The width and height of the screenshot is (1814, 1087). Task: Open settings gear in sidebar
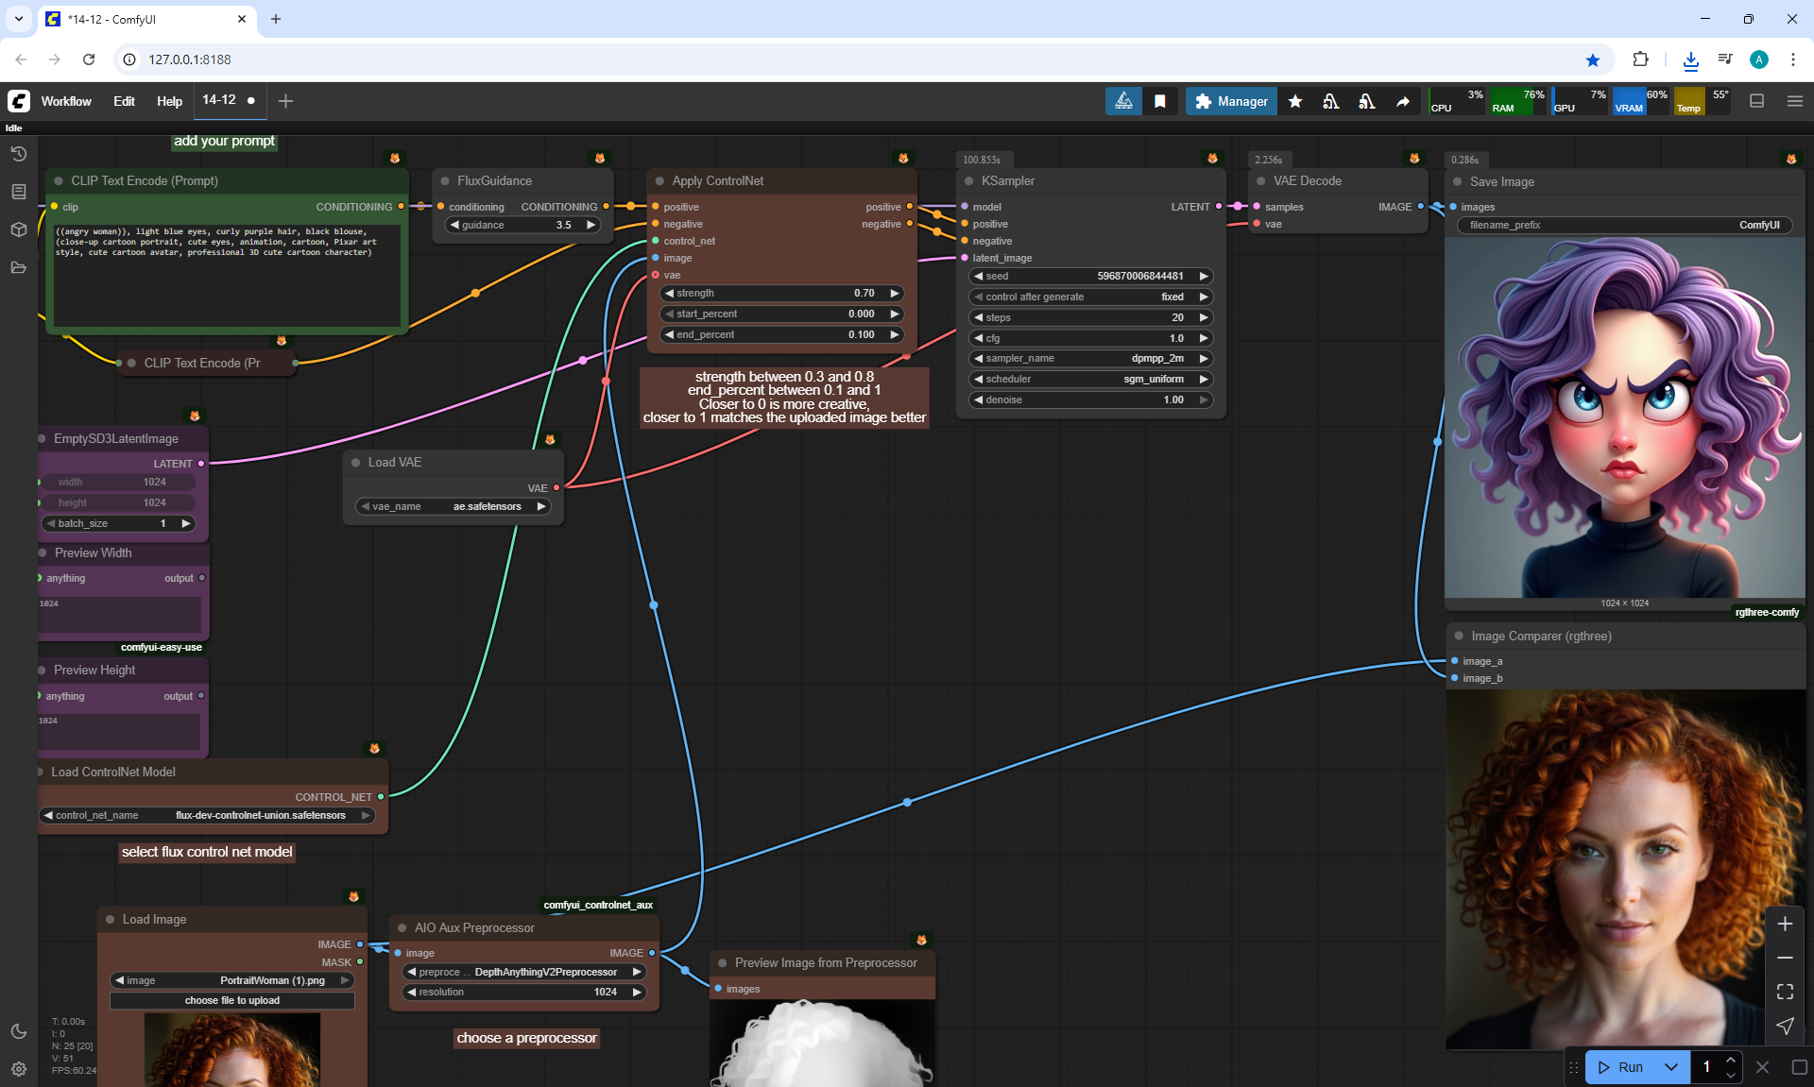(18, 1069)
